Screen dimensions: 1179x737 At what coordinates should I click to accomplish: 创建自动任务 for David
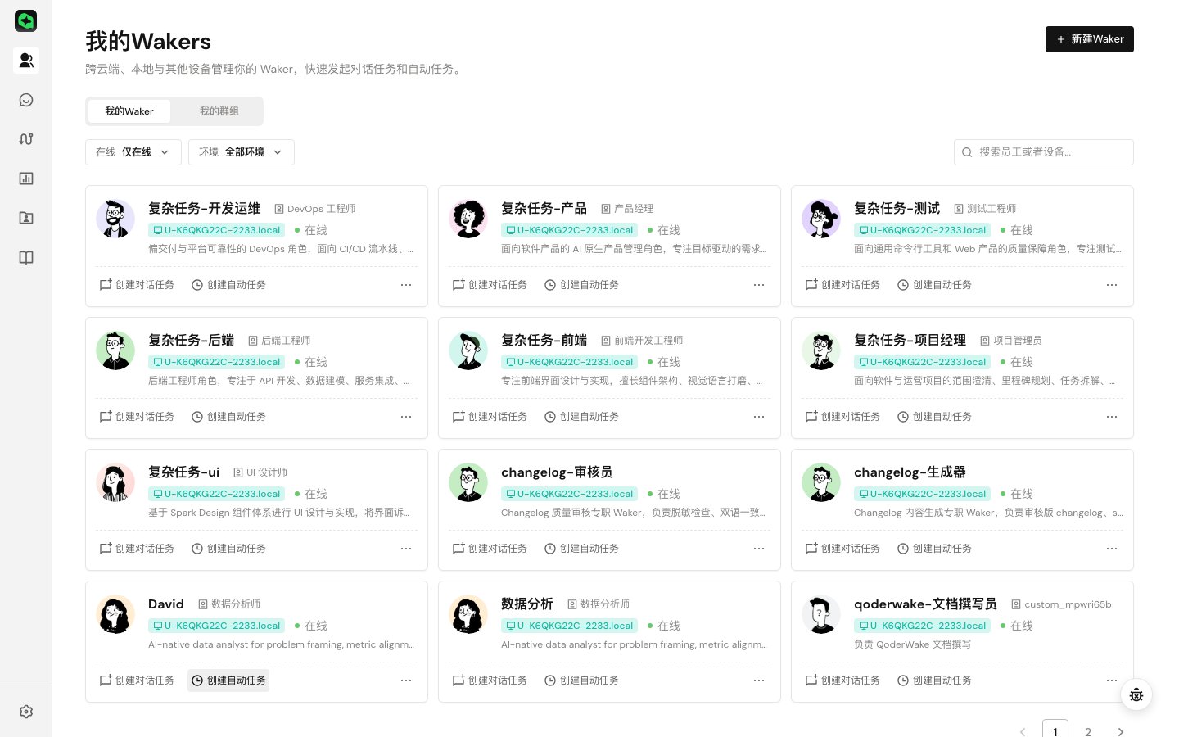click(228, 680)
